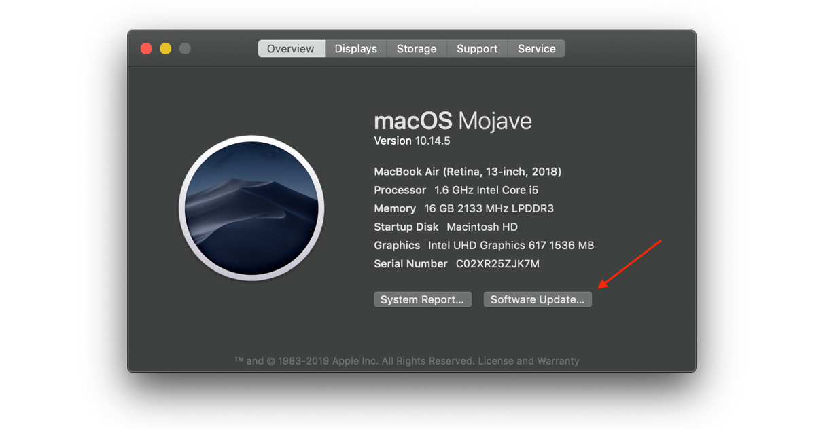Minimize window with the yellow button
The width and height of the screenshot is (825, 429).
(165, 49)
